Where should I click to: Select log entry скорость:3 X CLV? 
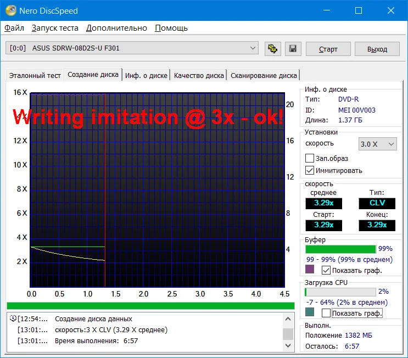[x=111, y=330]
